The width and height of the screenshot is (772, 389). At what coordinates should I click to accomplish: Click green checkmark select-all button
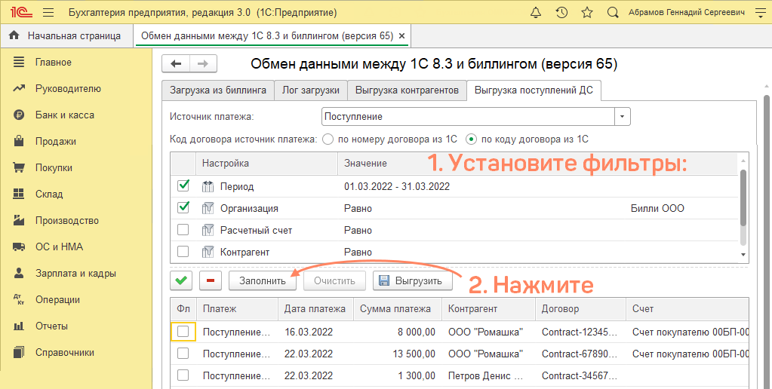[181, 280]
